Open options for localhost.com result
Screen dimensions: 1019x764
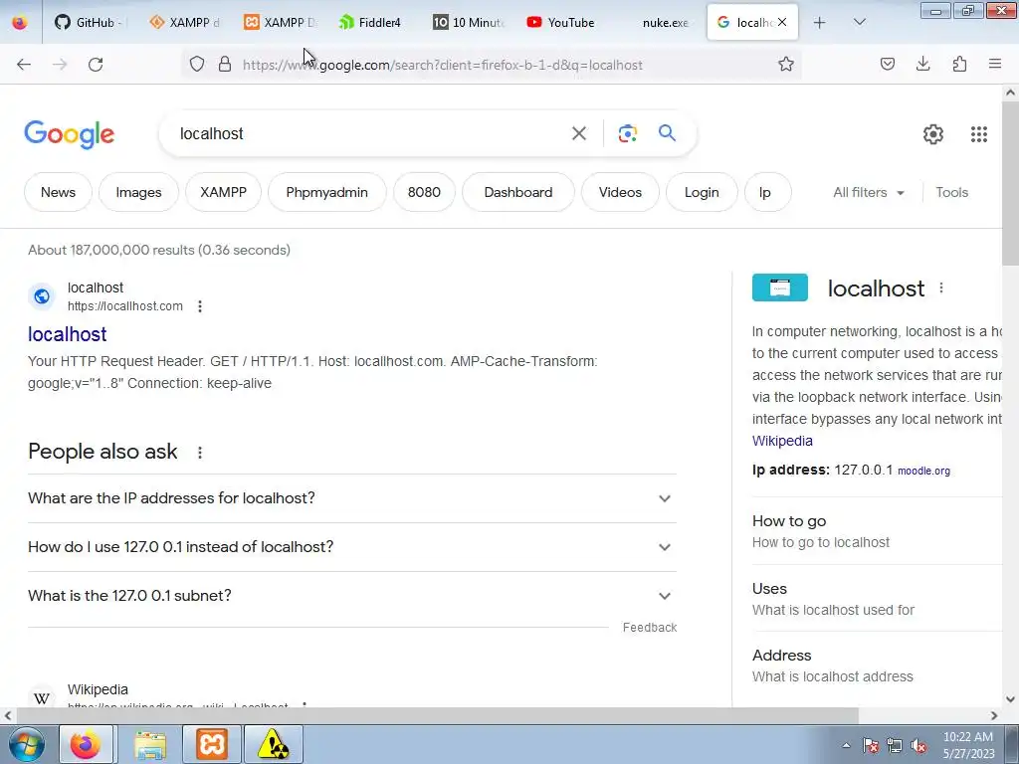(x=200, y=306)
